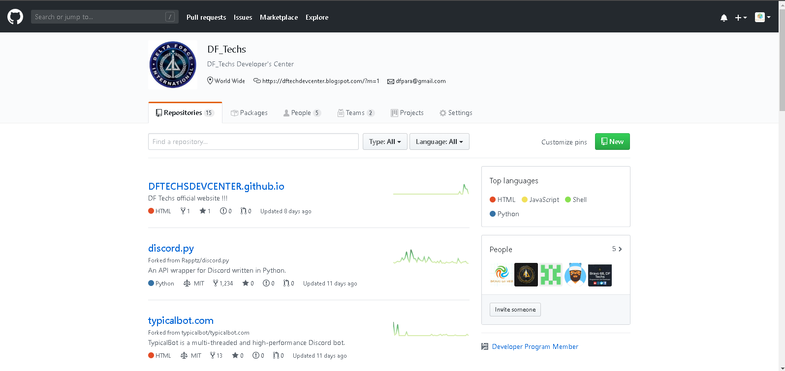This screenshot has height=371, width=785.
Task: Expand the Type: All dropdown
Action: coord(385,142)
